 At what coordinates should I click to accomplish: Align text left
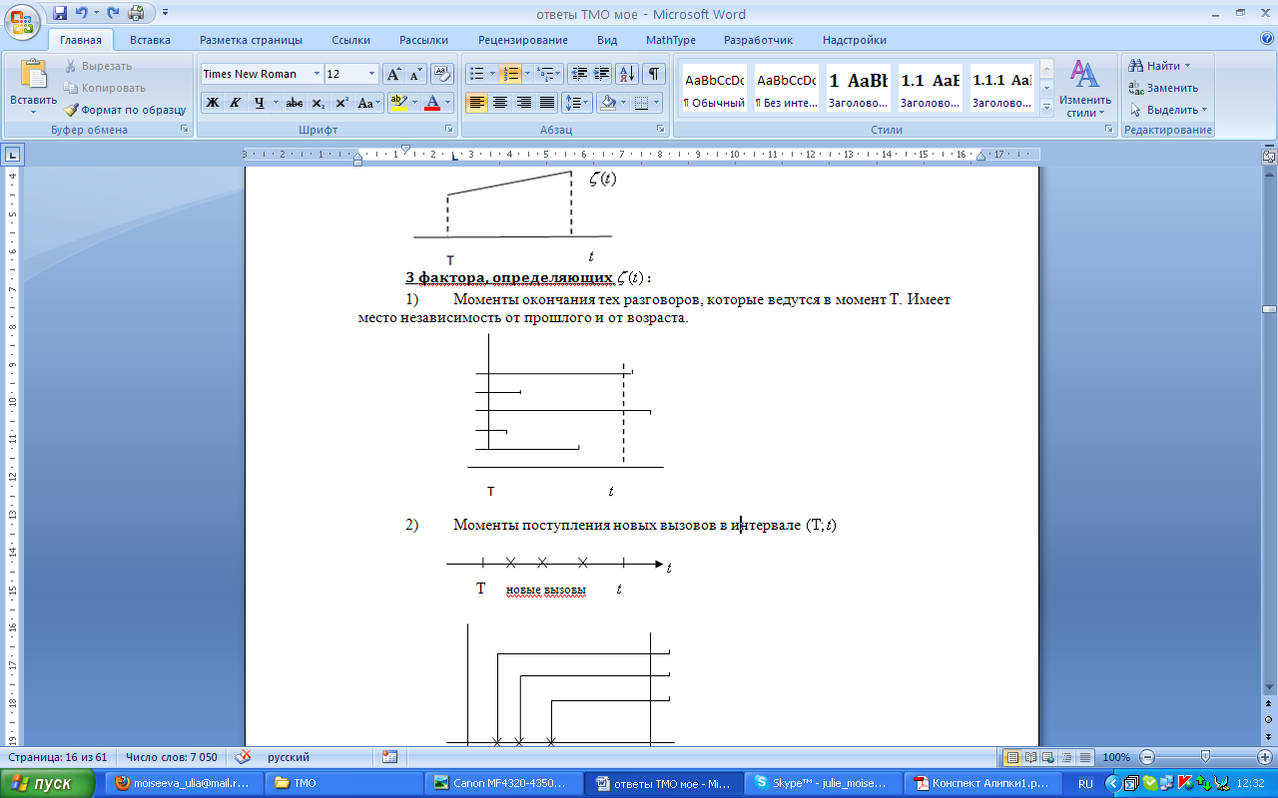click(x=477, y=102)
